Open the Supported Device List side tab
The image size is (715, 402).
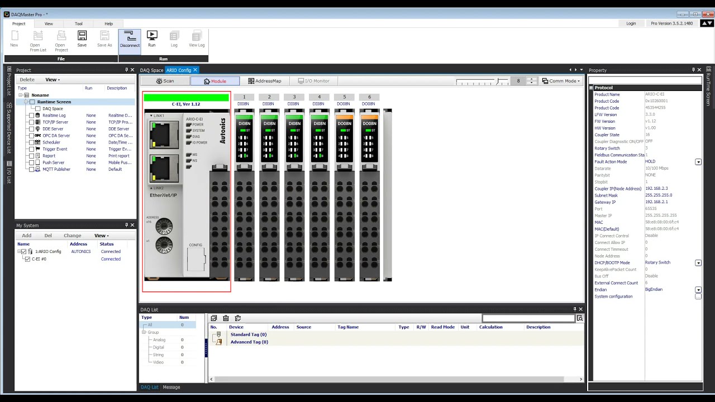[x=9, y=128]
